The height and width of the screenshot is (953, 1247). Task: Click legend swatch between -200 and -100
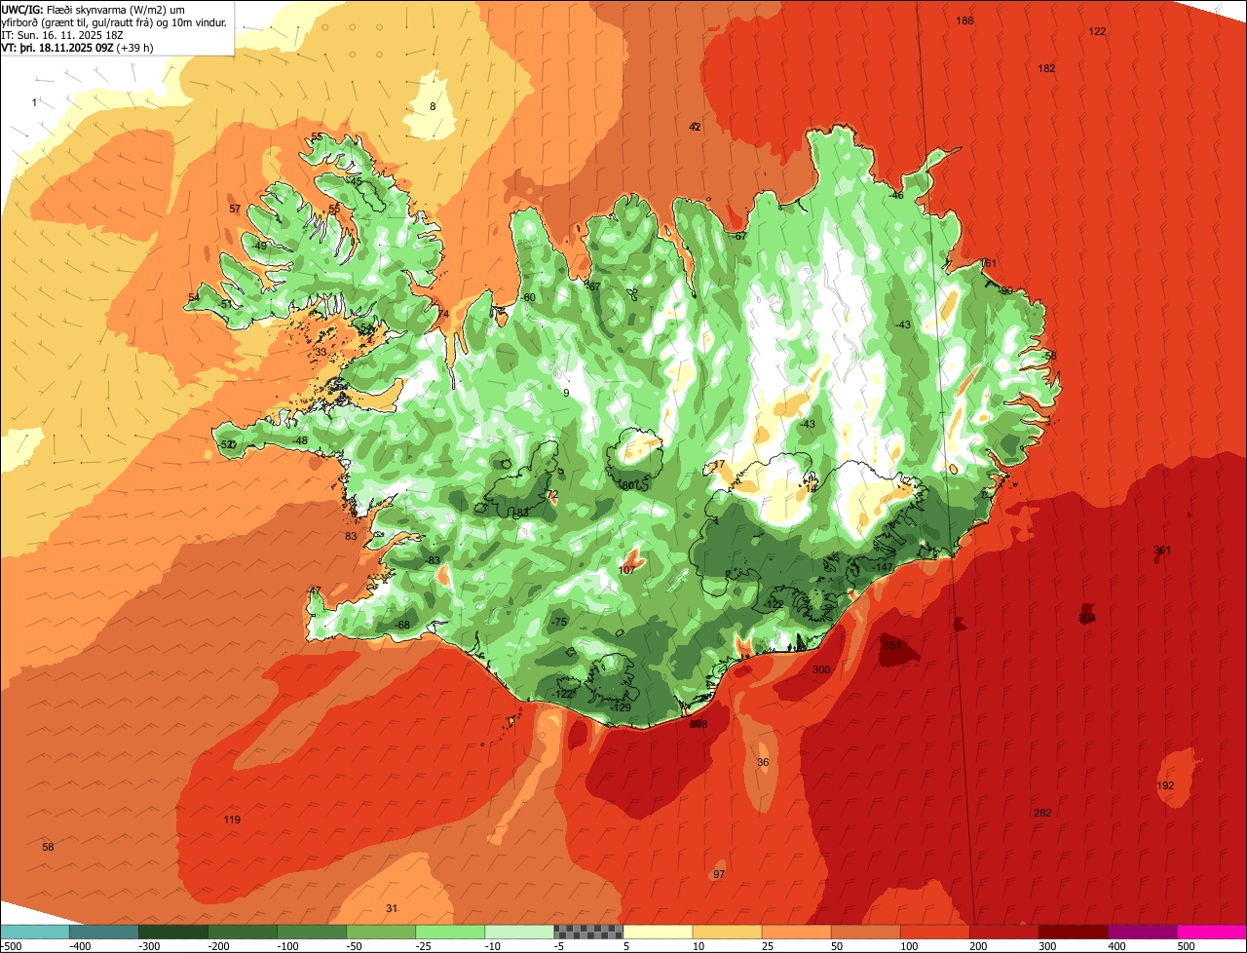tap(242, 932)
